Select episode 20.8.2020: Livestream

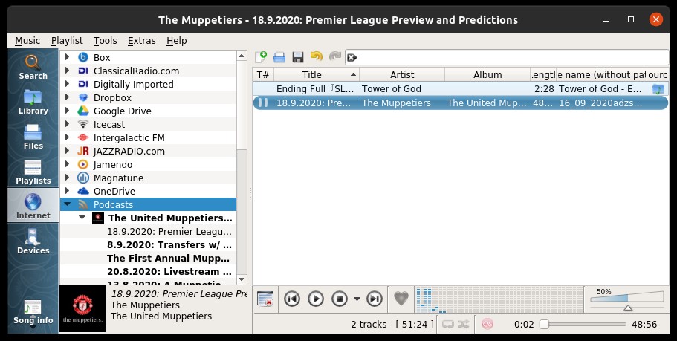(169, 271)
